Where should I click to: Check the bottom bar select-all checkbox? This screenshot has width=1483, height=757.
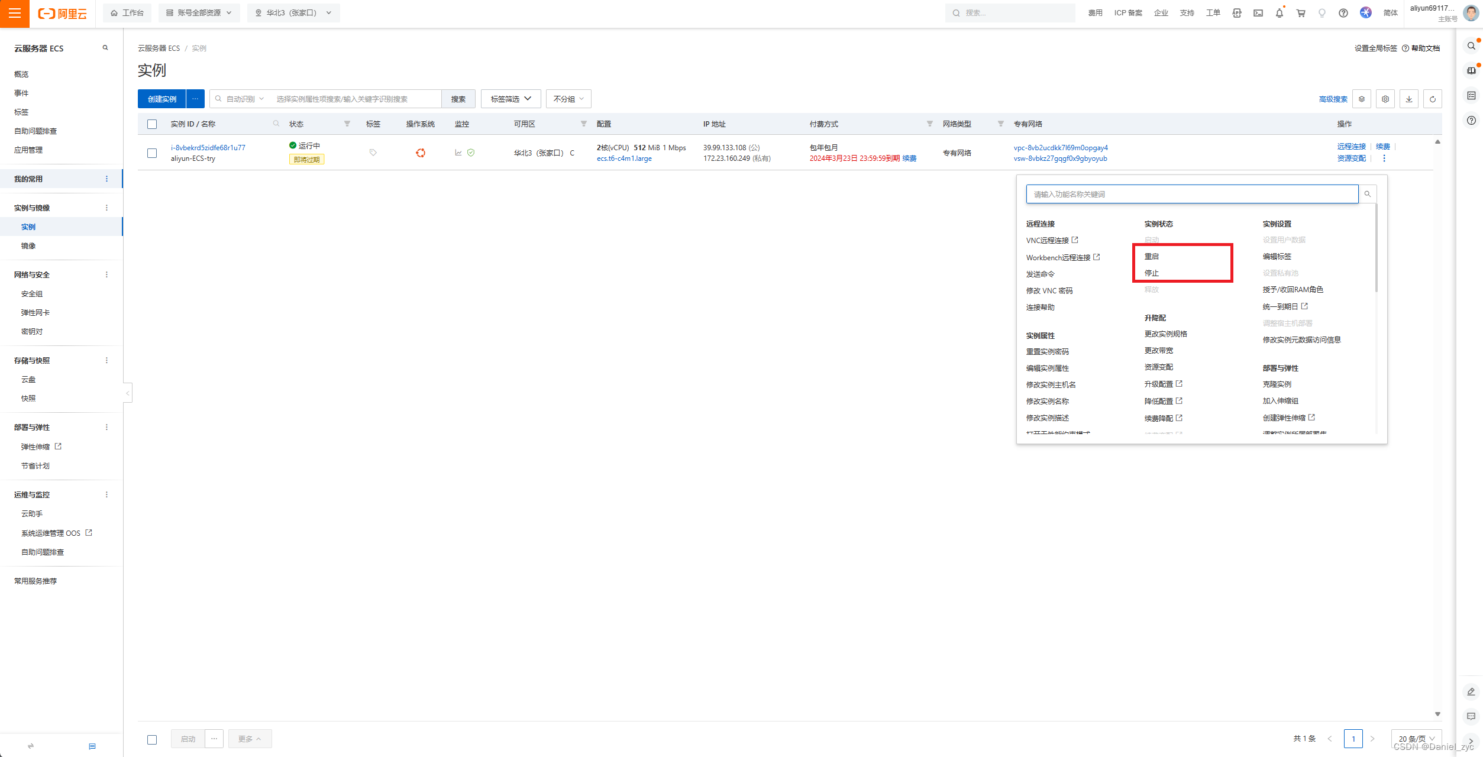click(x=152, y=739)
